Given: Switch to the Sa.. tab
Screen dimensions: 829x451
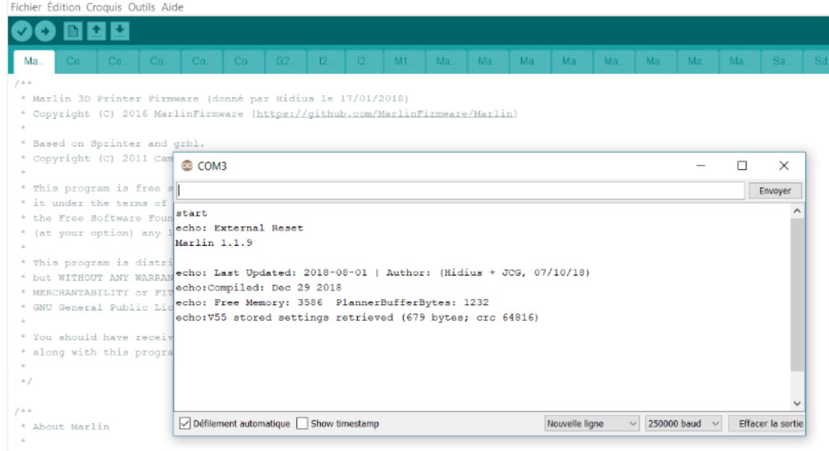Looking at the screenshot, I should (x=781, y=61).
